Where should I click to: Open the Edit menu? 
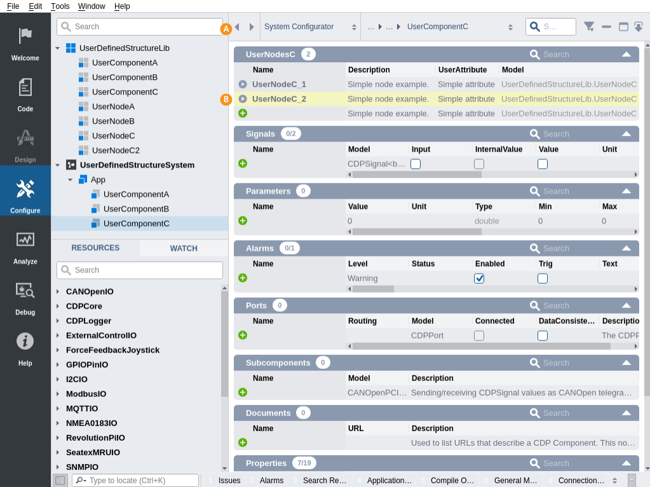(x=35, y=6)
